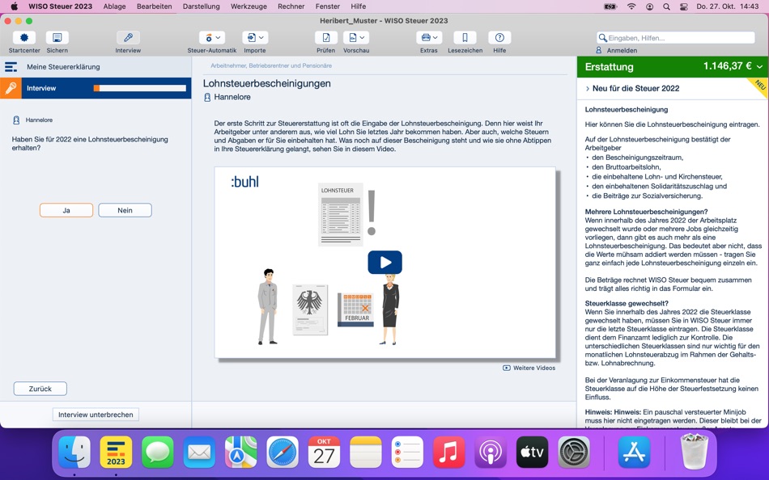Click the breadcrumb Arbeitnehmer, Betriebsrentner und Pensionäre
The height and width of the screenshot is (480, 769).
(x=271, y=65)
